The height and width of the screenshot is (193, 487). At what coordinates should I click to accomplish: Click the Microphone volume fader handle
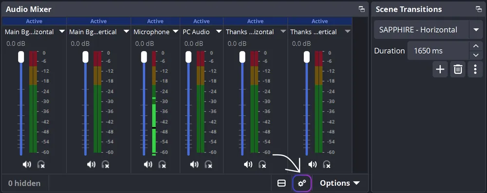click(x=144, y=57)
